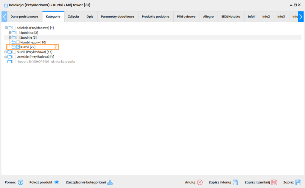Image resolution: width=305 pixels, height=188 pixels.
Task: Open Zarządzanie kategoriami hierarchy icon
Action: point(110,182)
